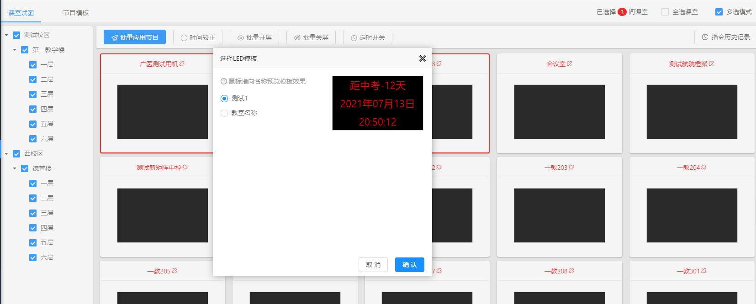The image size is (756, 304).
Task: Toggle 全选课室 checkbox
Action: [665, 12]
